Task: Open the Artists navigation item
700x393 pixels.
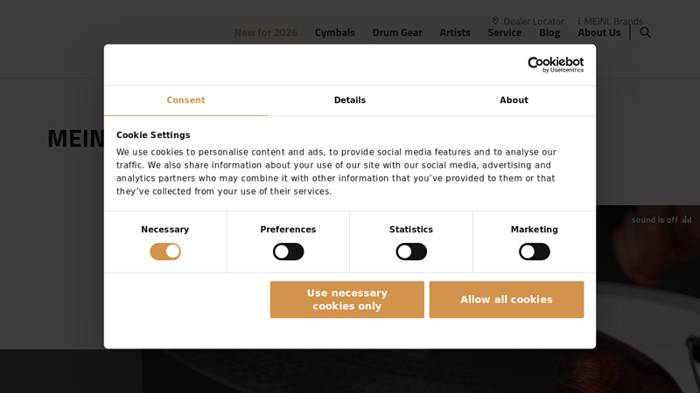Action: click(x=455, y=32)
